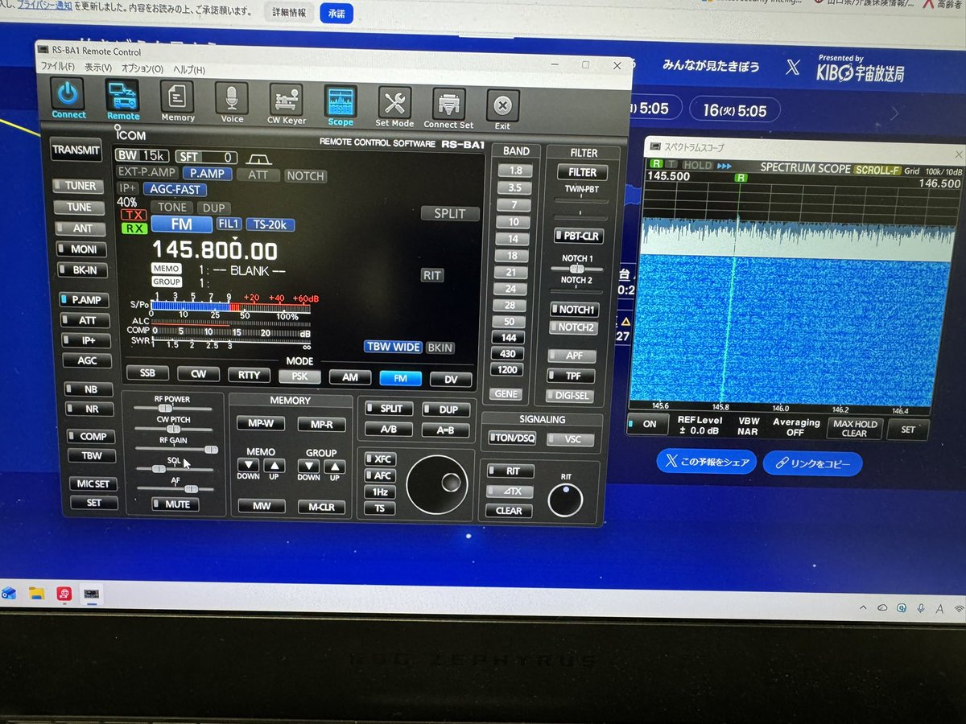Click the A/B VFO button
This screenshot has height=724, width=966.
point(389,430)
